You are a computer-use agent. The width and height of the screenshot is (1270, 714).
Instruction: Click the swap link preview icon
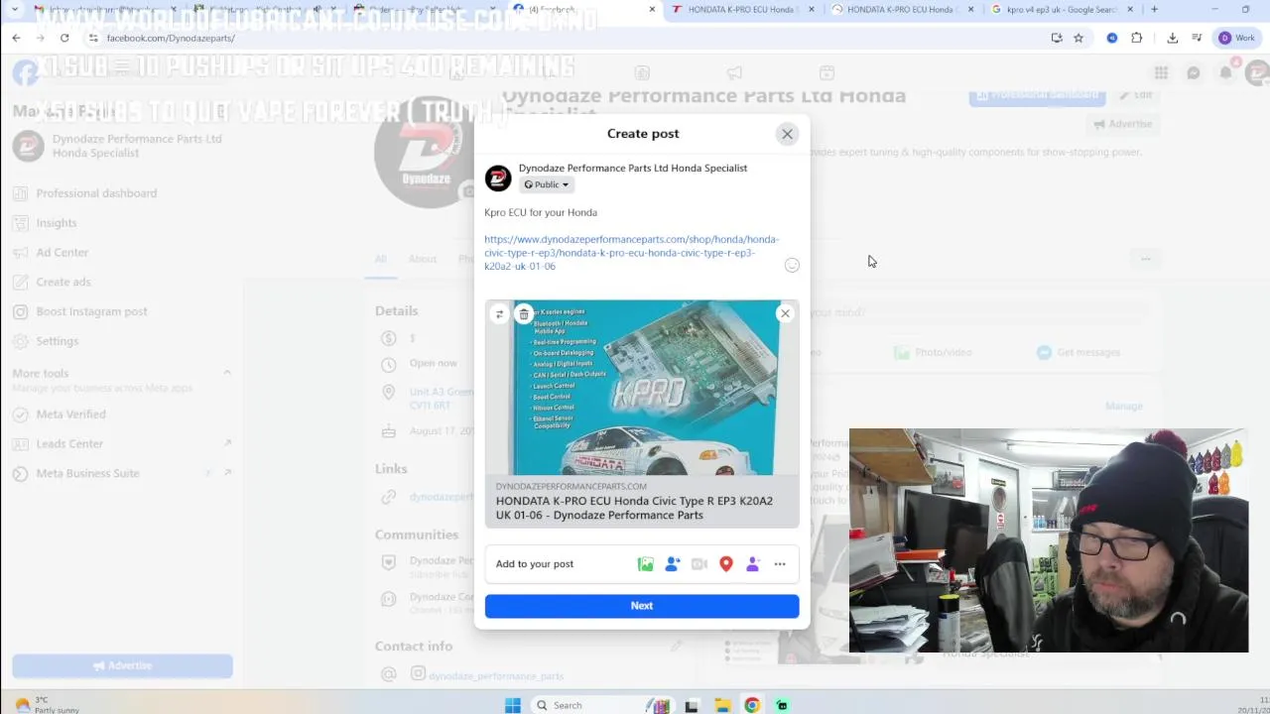tap(499, 314)
